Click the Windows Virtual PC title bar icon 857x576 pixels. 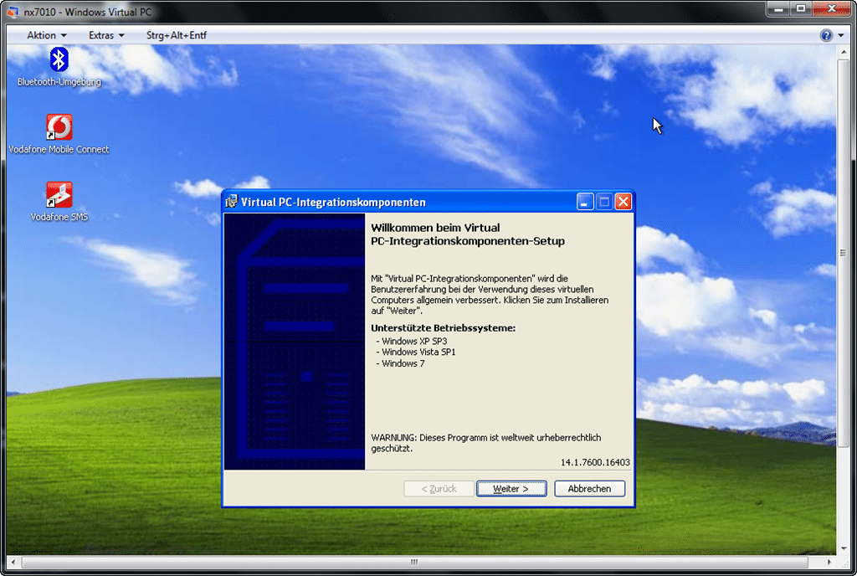(x=13, y=12)
